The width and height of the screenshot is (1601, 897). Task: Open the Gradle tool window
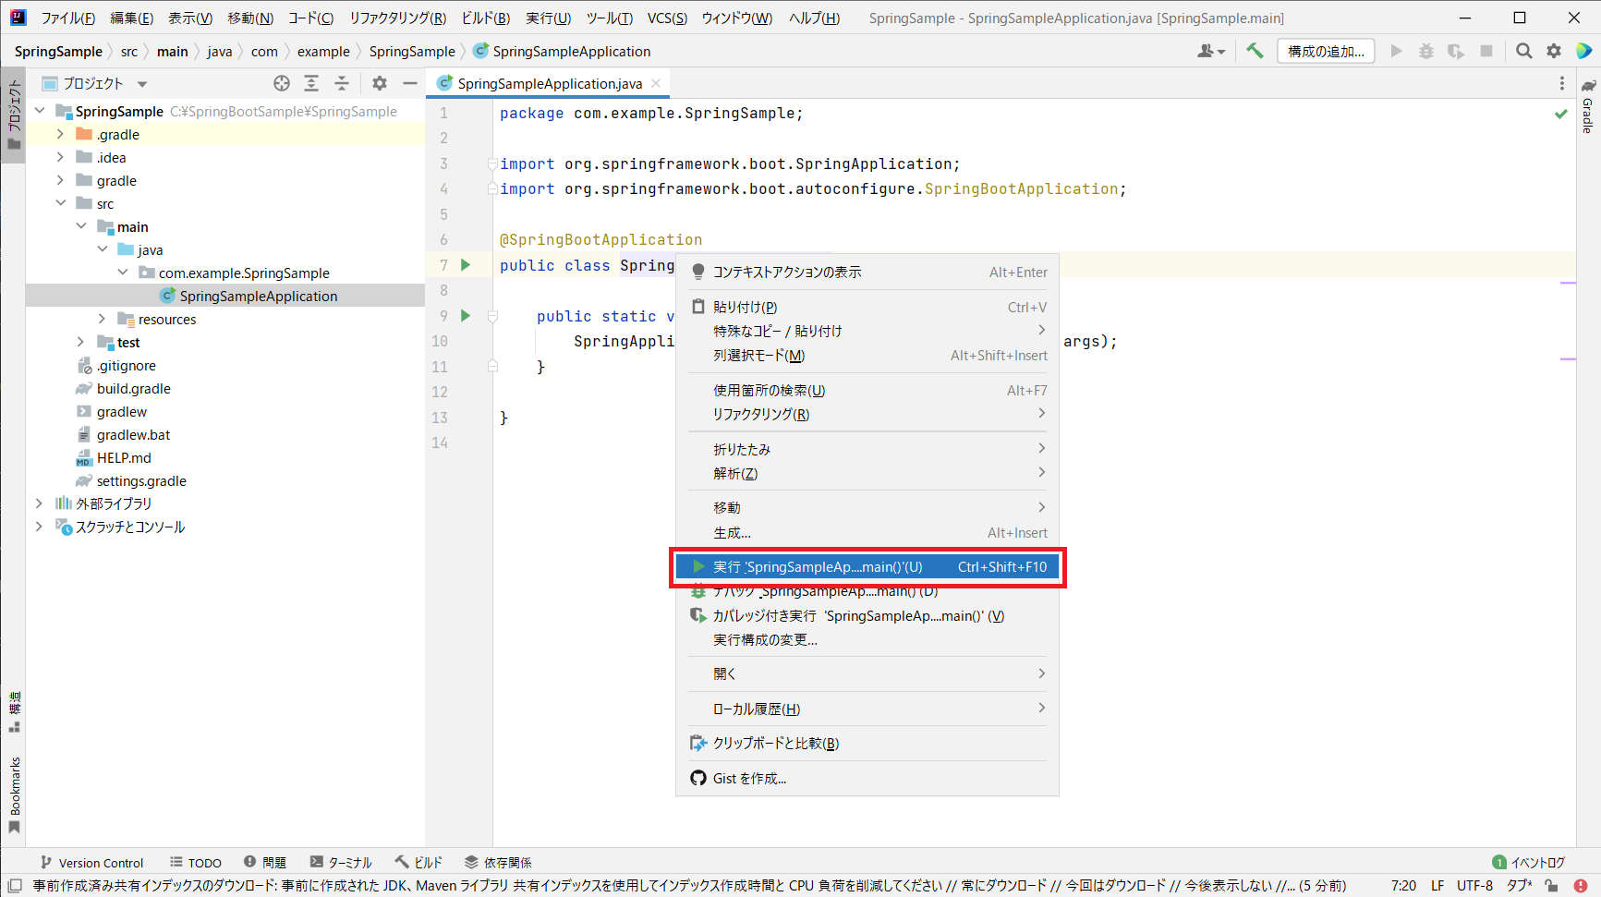pyautogui.click(x=1588, y=108)
